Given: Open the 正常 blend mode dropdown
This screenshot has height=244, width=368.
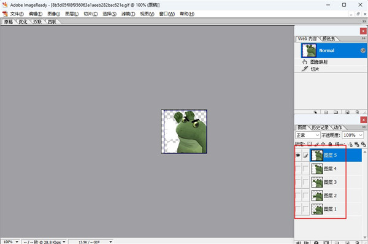Looking at the screenshot, I should [307, 135].
